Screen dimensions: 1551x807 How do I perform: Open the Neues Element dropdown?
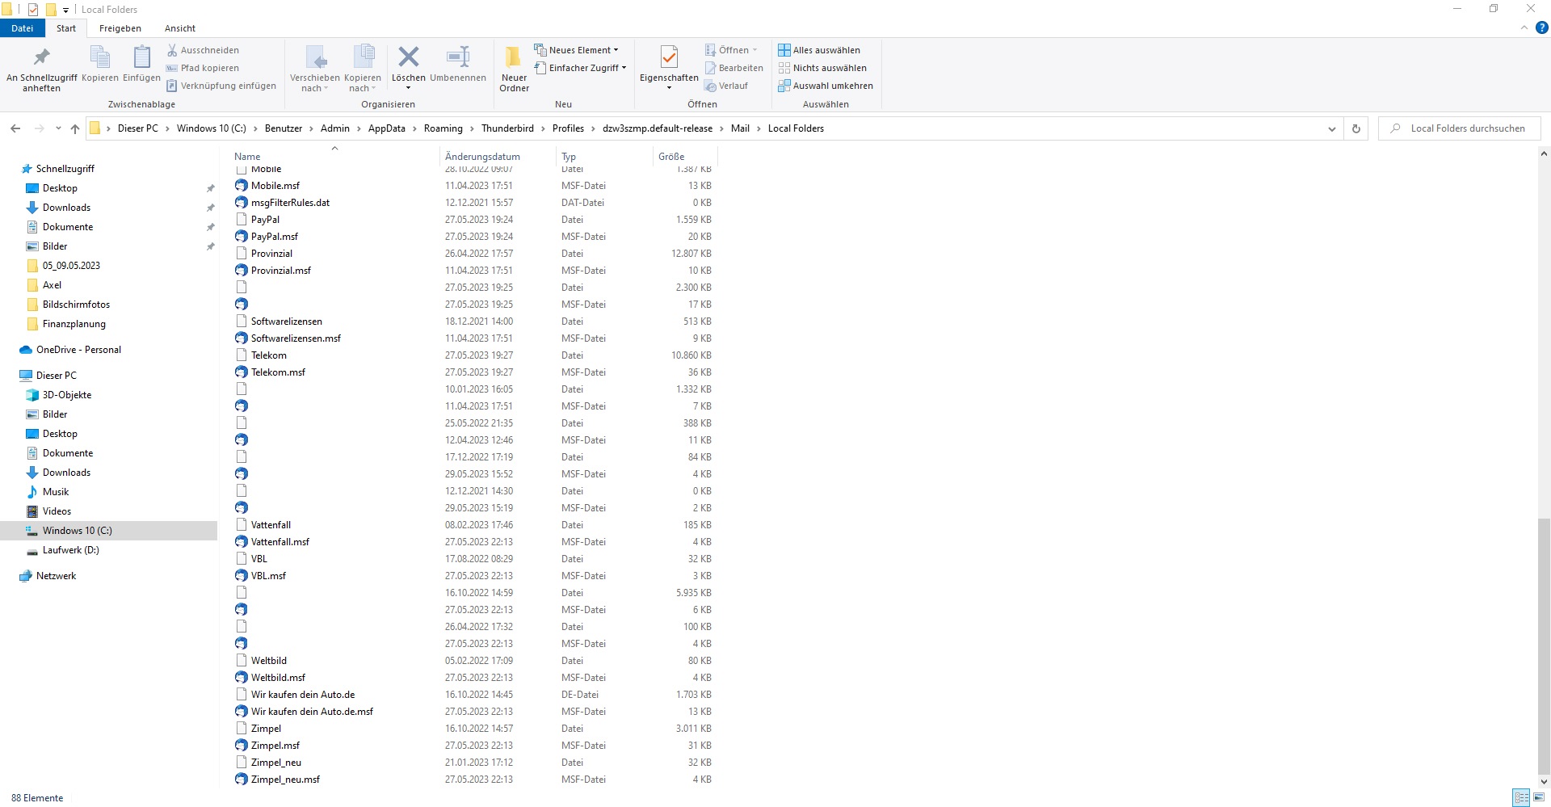(577, 50)
